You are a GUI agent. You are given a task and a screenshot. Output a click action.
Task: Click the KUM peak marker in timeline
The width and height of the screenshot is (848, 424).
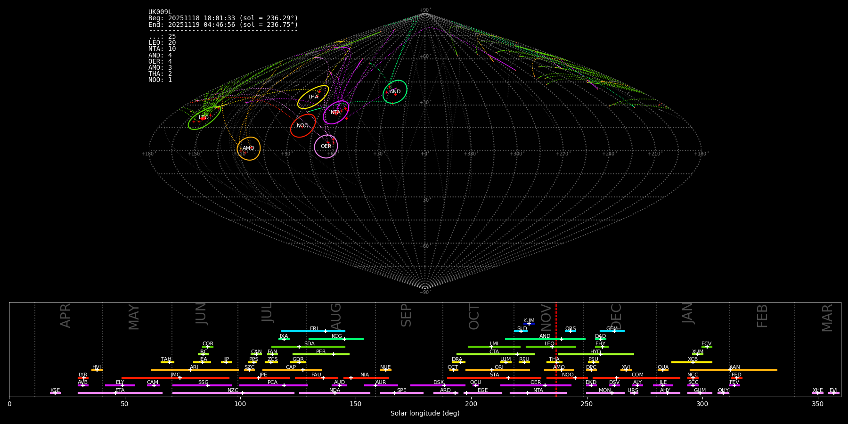(x=529, y=324)
